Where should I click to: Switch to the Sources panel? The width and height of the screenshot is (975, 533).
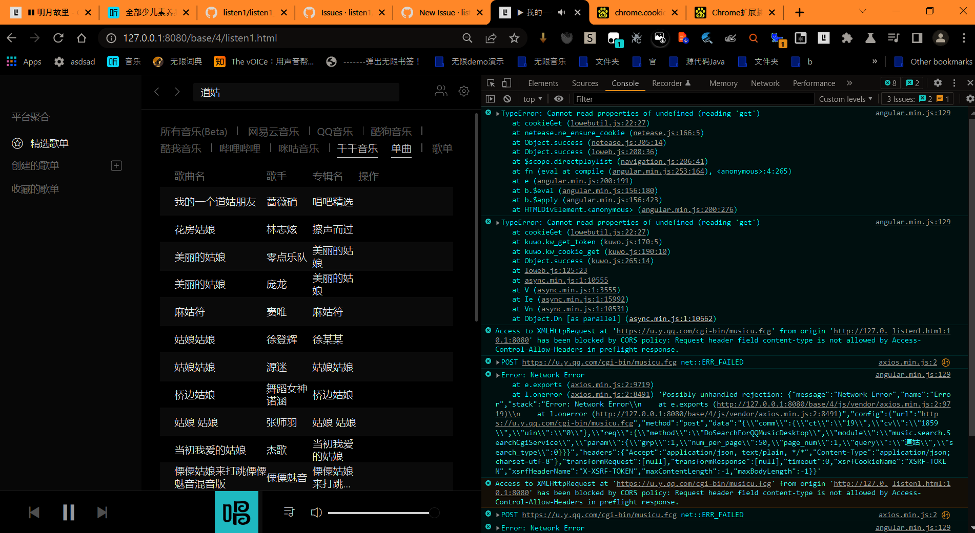tap(585, 83)
